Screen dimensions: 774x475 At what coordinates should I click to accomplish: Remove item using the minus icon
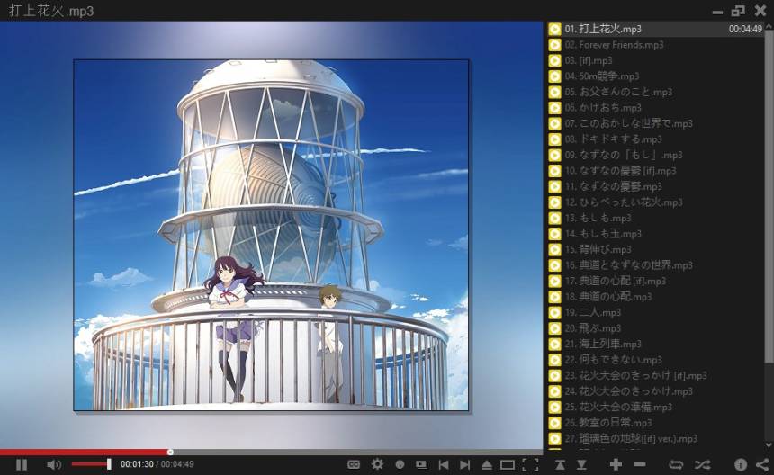click(639, 464)
